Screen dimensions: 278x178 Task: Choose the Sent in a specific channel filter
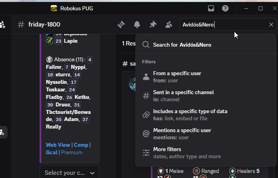206,96
